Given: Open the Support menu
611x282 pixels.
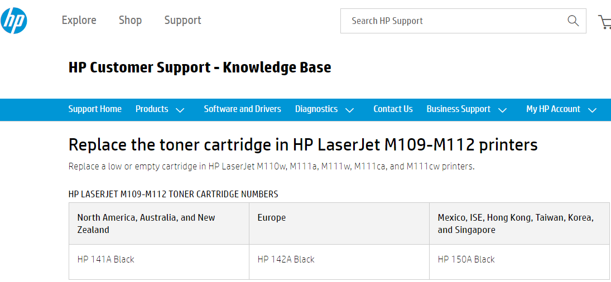Looking at the screenshot, I should 182,20.
